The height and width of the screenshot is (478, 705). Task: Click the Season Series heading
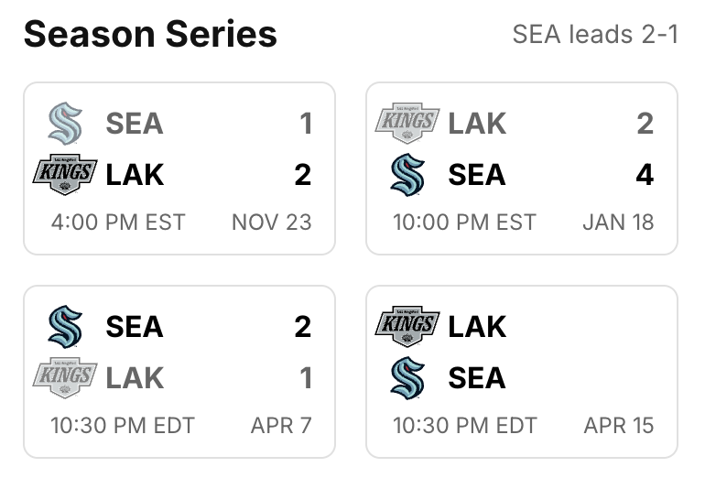coord(150,34)
